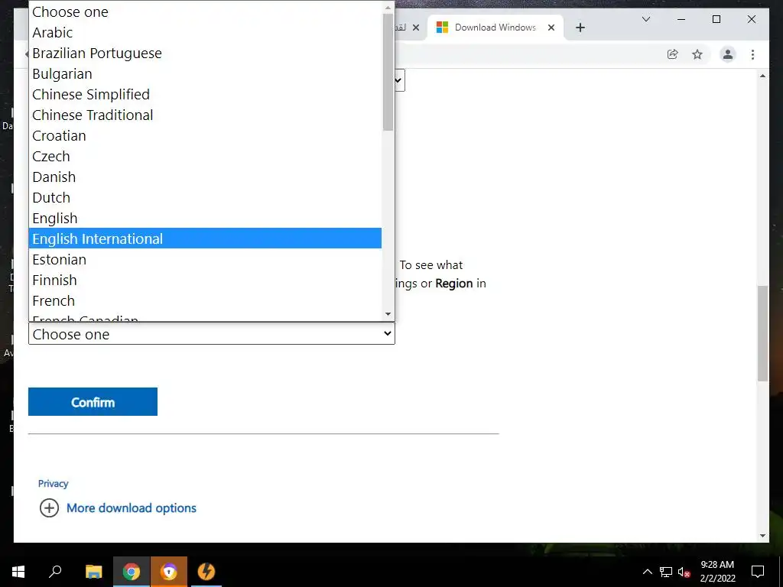The width and height of the screenshot is (783, 587).
Task: Open Chrome tab search chevron
Action: point(645,19)
